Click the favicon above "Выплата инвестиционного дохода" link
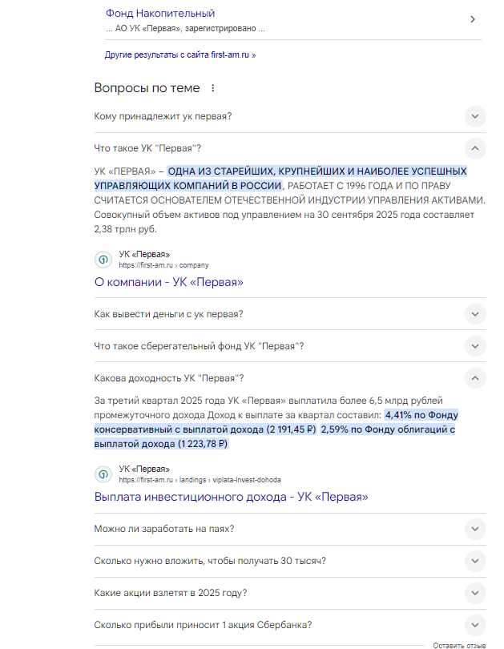The image size is (504, 649). click(x=103, y=474)
